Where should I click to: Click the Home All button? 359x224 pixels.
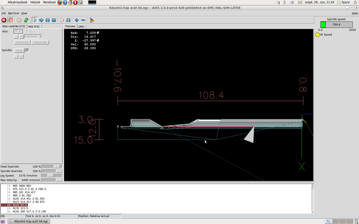click(x=22, y=42)
